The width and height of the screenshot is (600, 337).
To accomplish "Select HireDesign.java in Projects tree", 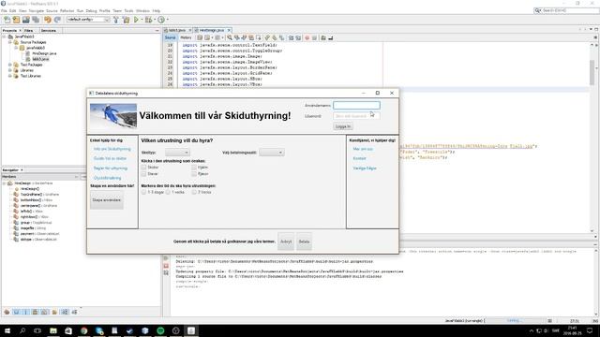I will [x=44, y=54].
